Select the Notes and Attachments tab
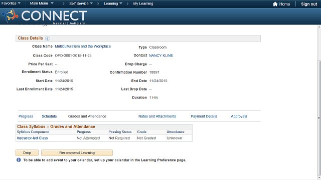The height and width of the screenshot is (180, 321). 157,116
